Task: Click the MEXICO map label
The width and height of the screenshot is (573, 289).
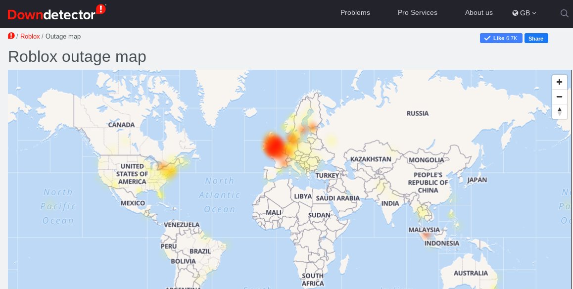Action: [x=133, y=203]
